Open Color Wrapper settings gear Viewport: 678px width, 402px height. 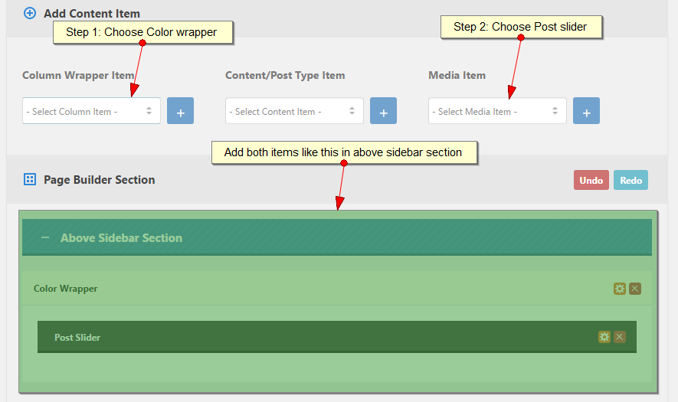pos(620,289)
